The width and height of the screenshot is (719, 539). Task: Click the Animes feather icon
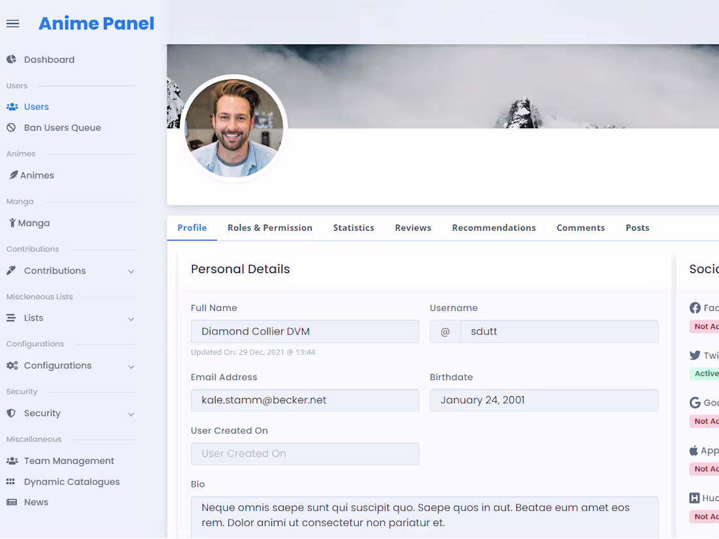coord(10,174)
